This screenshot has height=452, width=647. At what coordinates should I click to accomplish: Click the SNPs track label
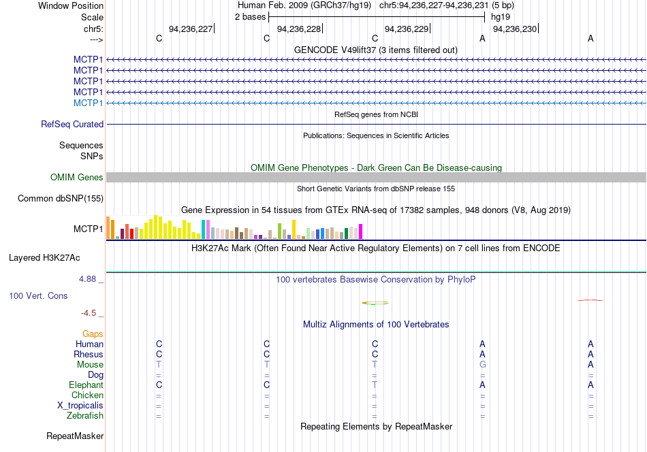pyautogui.click(x=92, y=156)
